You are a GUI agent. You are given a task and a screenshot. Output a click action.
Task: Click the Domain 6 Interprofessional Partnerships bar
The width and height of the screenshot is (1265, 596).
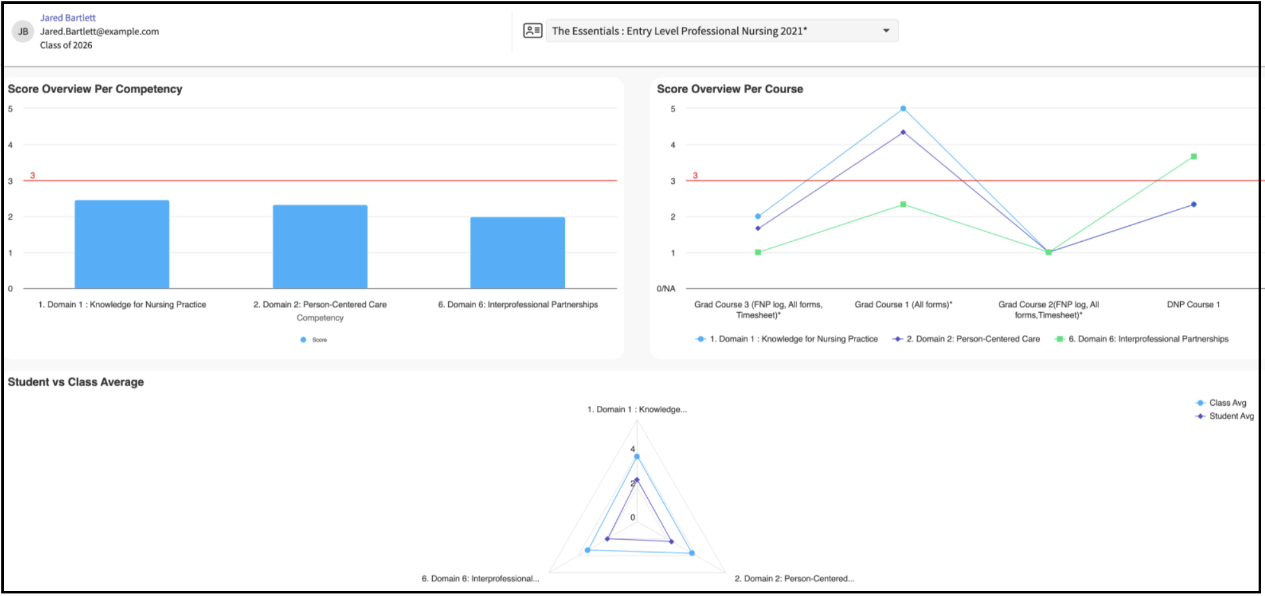518,253
